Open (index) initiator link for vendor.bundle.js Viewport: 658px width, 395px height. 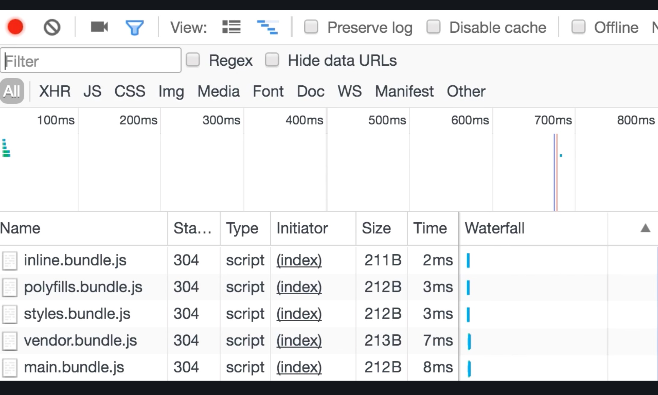299,340
